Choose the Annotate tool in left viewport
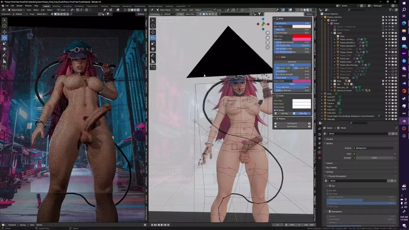Screen dimensions: 409x230 click(4, 55)
